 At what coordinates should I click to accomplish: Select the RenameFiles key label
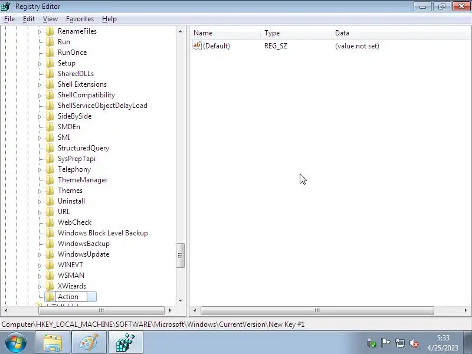pyautogui.click(x=77, y=31)
